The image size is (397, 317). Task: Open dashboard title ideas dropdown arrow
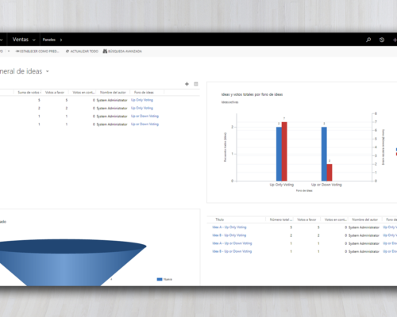click(48, 71)
